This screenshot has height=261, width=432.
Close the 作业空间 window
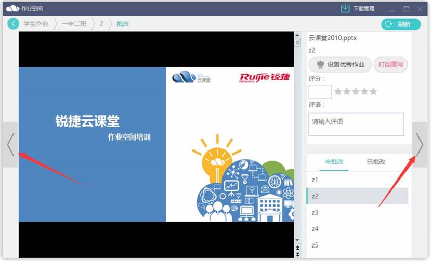pyautogui.click(x=420, y=9)
